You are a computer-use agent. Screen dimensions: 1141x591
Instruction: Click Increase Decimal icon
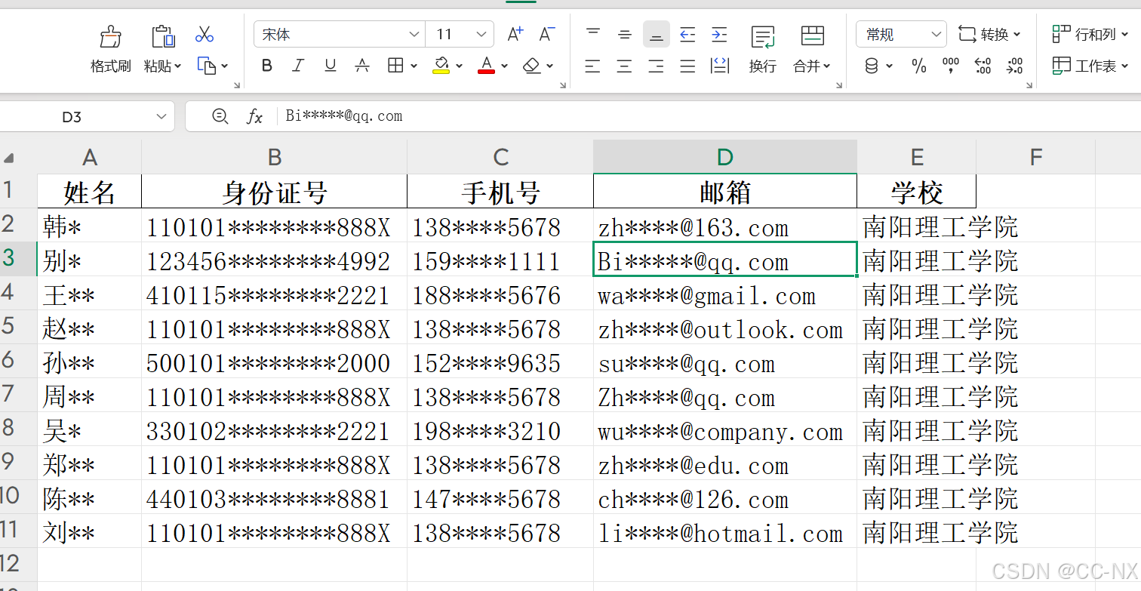pos(983,66)
